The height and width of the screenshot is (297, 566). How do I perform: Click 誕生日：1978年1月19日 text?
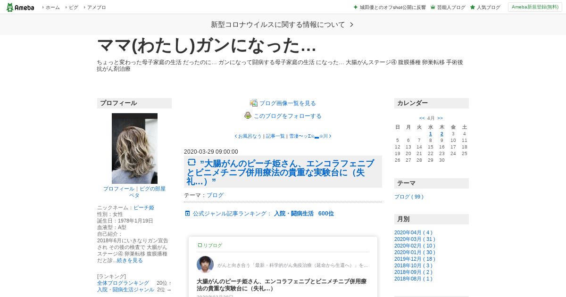125,221
